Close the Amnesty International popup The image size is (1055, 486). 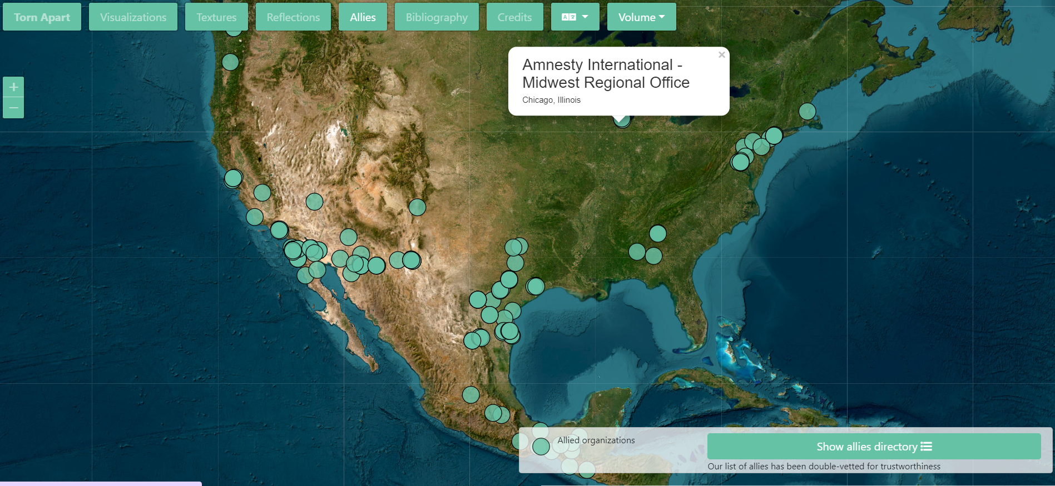click(x=721, y=55)
